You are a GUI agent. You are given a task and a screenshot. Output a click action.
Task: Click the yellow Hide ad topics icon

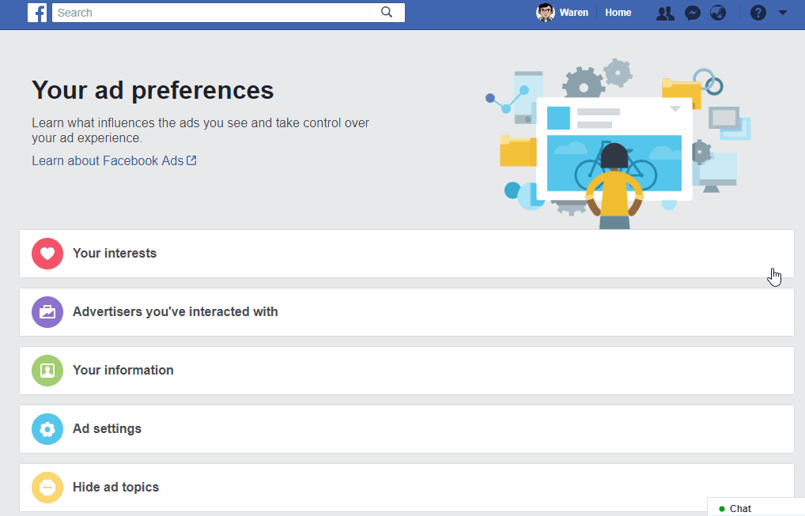47,488
